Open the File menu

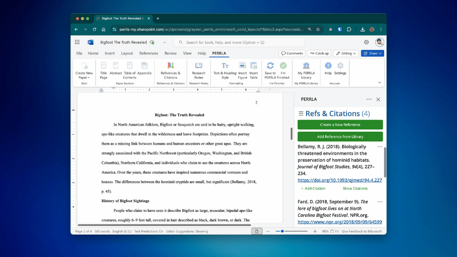click(x=79, y=53)
